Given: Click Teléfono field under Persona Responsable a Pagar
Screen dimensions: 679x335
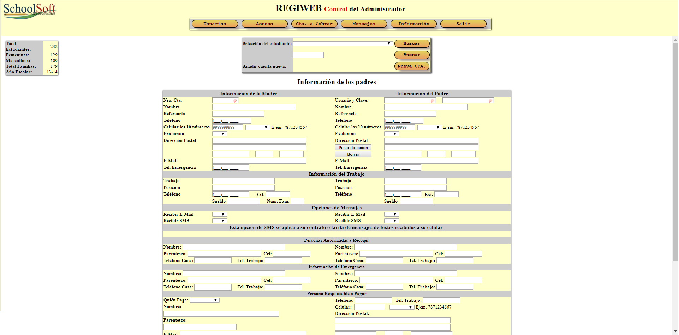Looking at the screenshot, I should point(373,300).
